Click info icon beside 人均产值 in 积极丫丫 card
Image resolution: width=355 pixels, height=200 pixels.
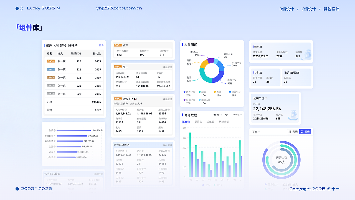coord(126,110)
